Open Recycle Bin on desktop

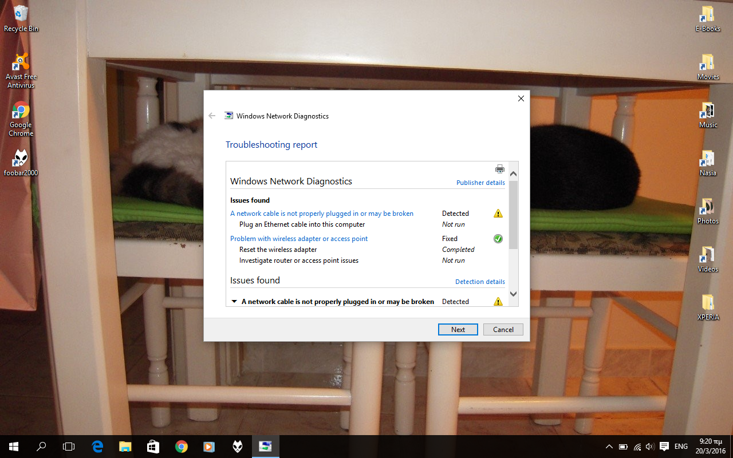coord(21,18)
